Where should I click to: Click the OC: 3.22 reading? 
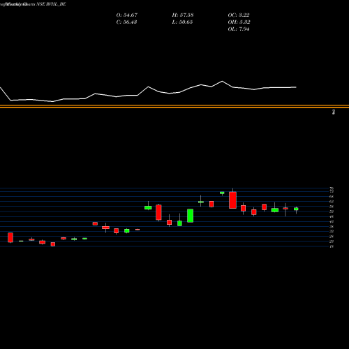pos(239,15)
